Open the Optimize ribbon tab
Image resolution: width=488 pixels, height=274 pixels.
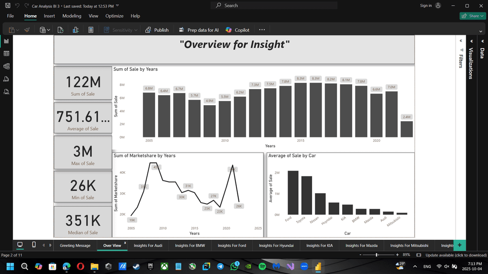[x=114, y=16]
